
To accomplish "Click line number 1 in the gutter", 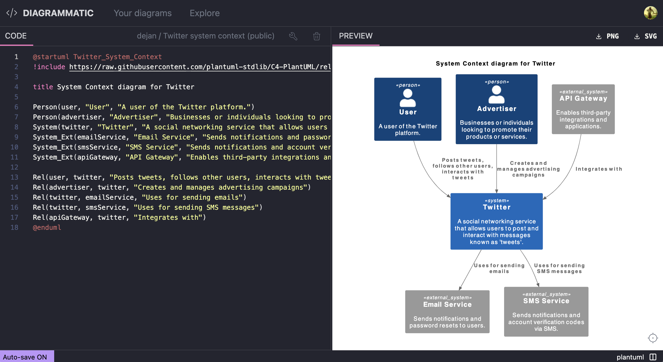I will coord(16,57).
